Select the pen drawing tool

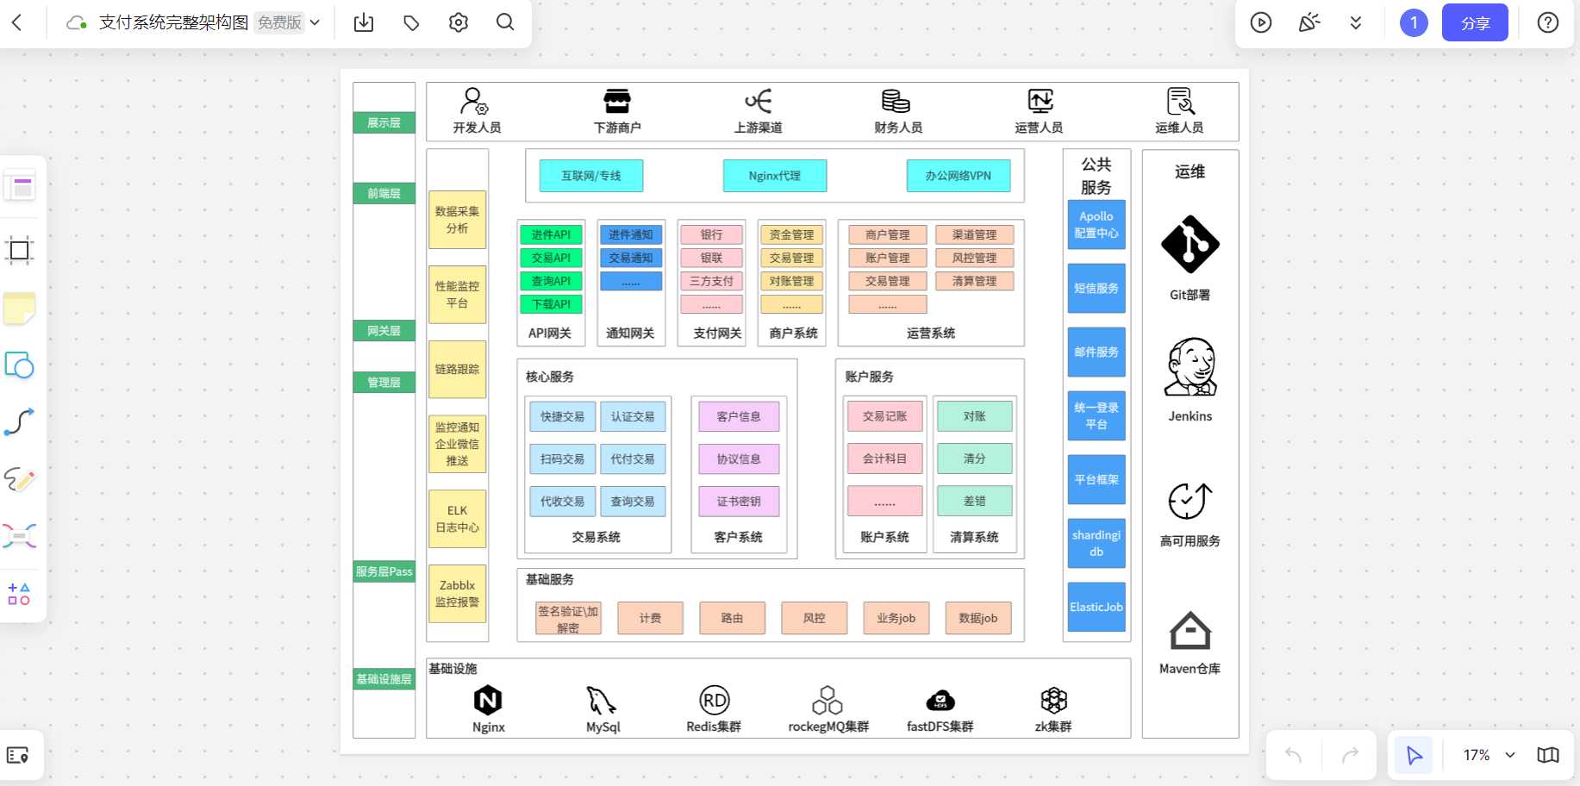19,479
